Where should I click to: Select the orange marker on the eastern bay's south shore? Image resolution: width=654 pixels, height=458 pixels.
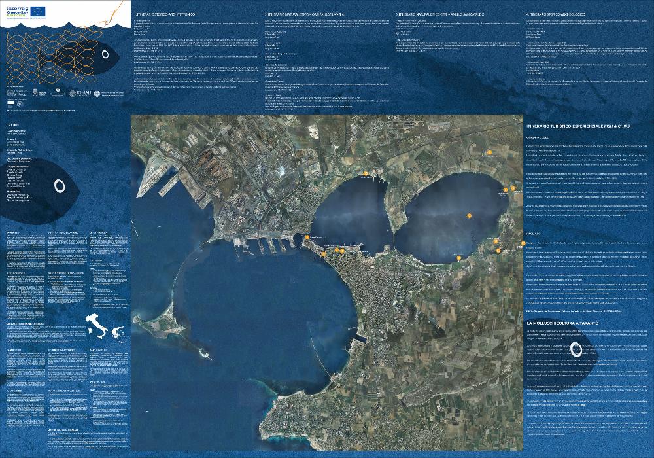459,258
